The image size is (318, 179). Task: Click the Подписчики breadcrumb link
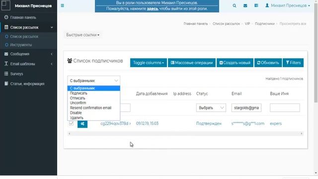pos(265,24)
